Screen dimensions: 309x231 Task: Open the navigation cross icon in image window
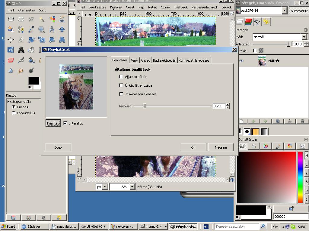232,180
